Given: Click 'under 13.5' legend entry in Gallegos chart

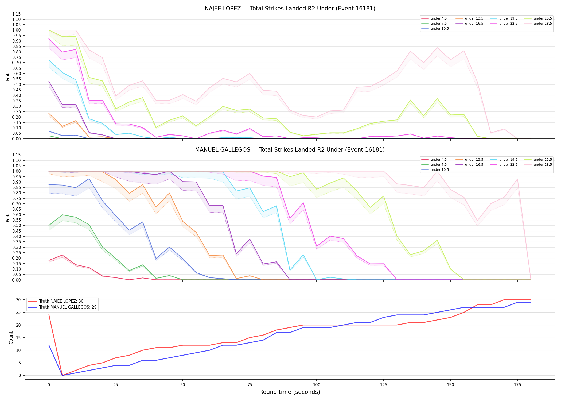Looking at the screenshot, I should click(x=470, y=160).
